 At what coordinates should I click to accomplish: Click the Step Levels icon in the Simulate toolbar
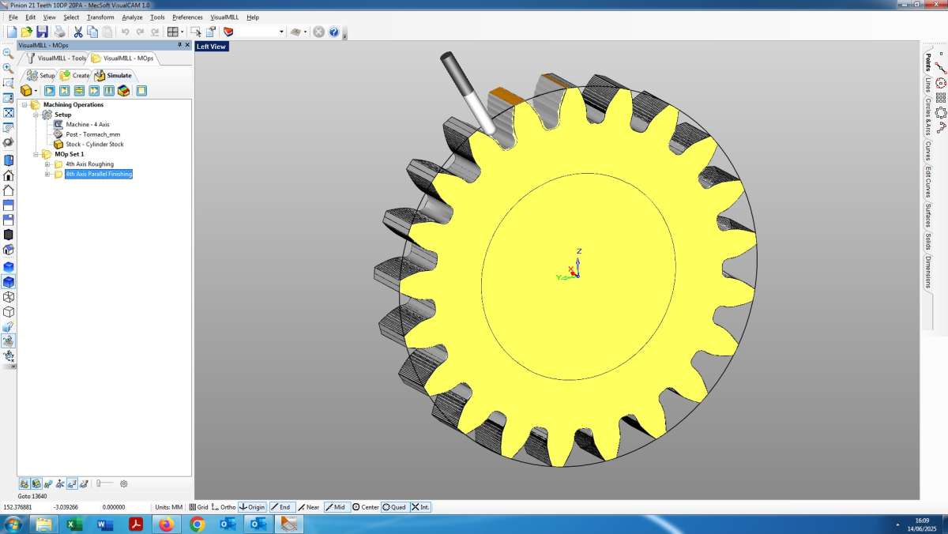point(79,91)
